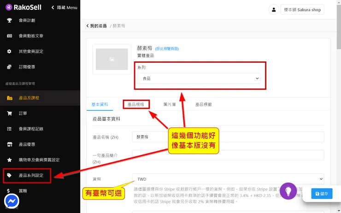The width and height of the screenshot is (341, 213).
Task: Open 產品系列設定 menu item
Action: point(31,175)
